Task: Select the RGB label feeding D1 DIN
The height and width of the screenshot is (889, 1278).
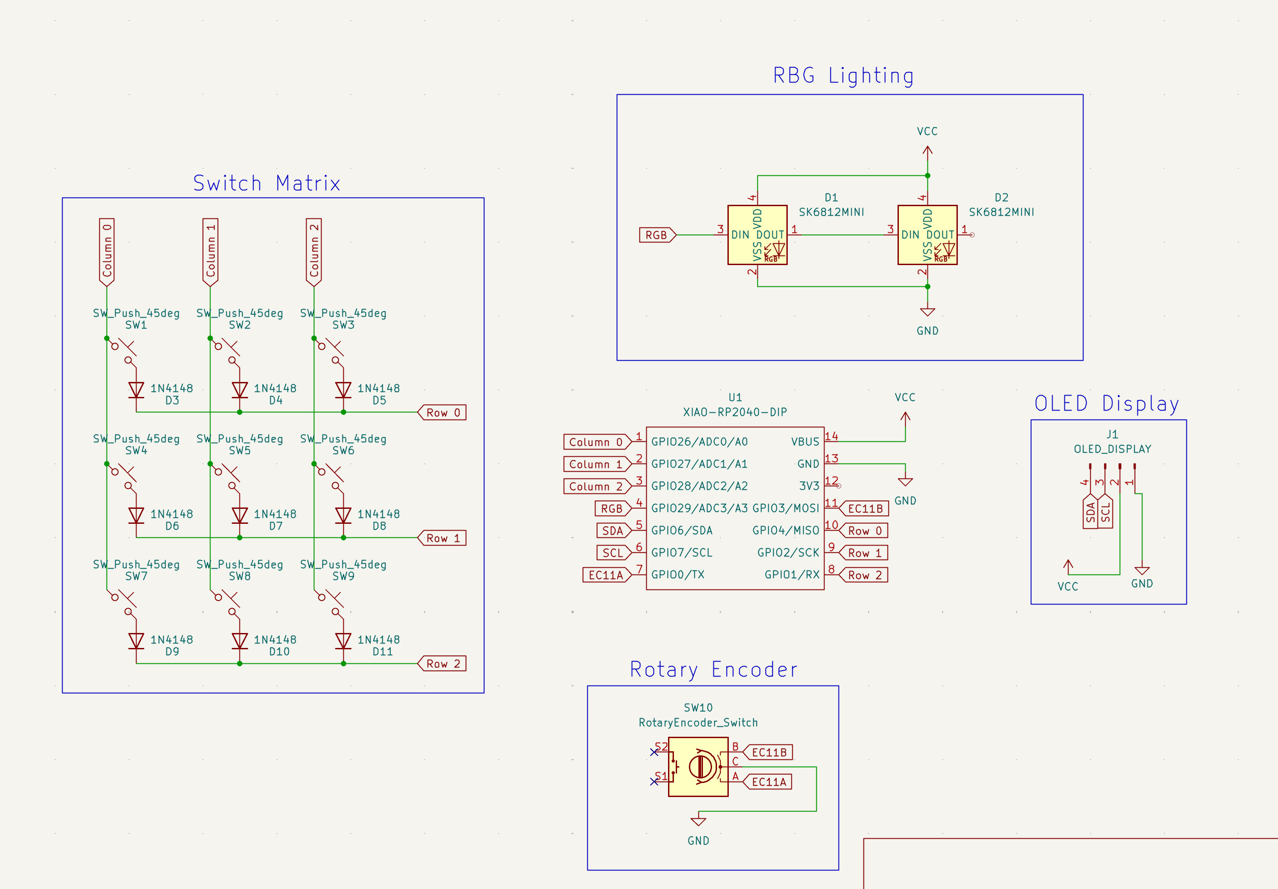Action: [658, 235]
